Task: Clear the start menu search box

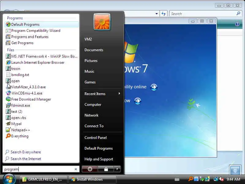Action: point(76,169)
